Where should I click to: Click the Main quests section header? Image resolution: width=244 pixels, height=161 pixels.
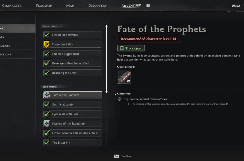coord(50,26)
